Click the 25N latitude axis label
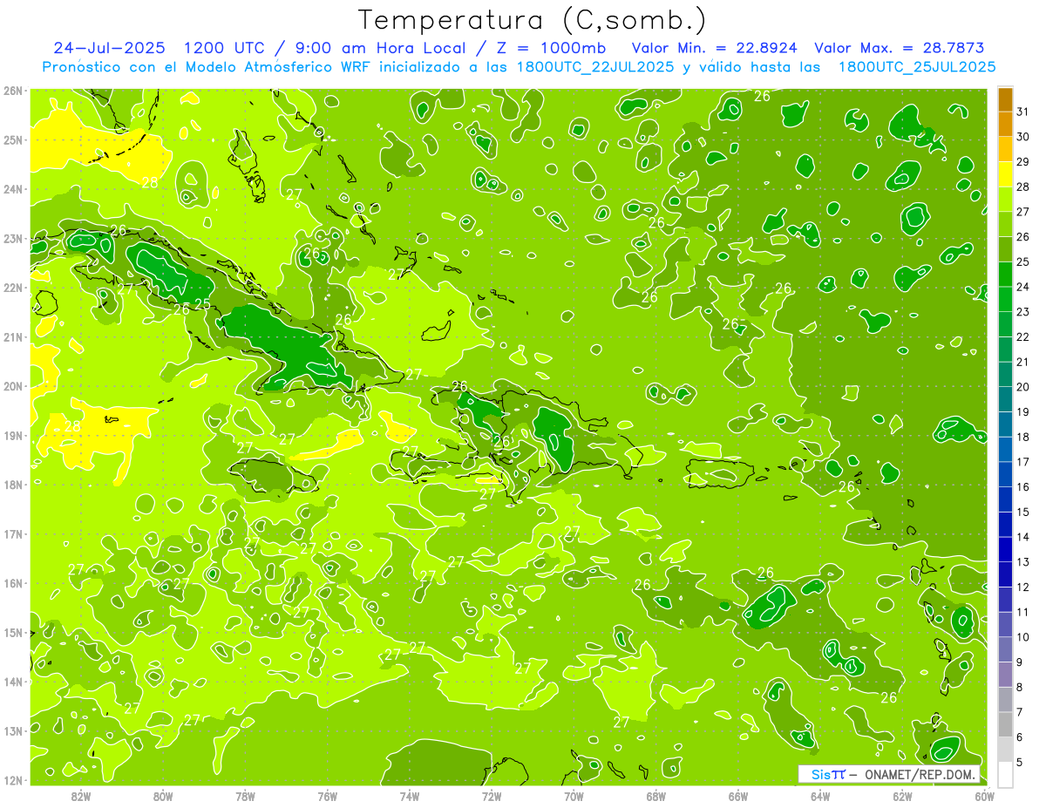Viewport: 1046px width, 808px height. [13, 139]
